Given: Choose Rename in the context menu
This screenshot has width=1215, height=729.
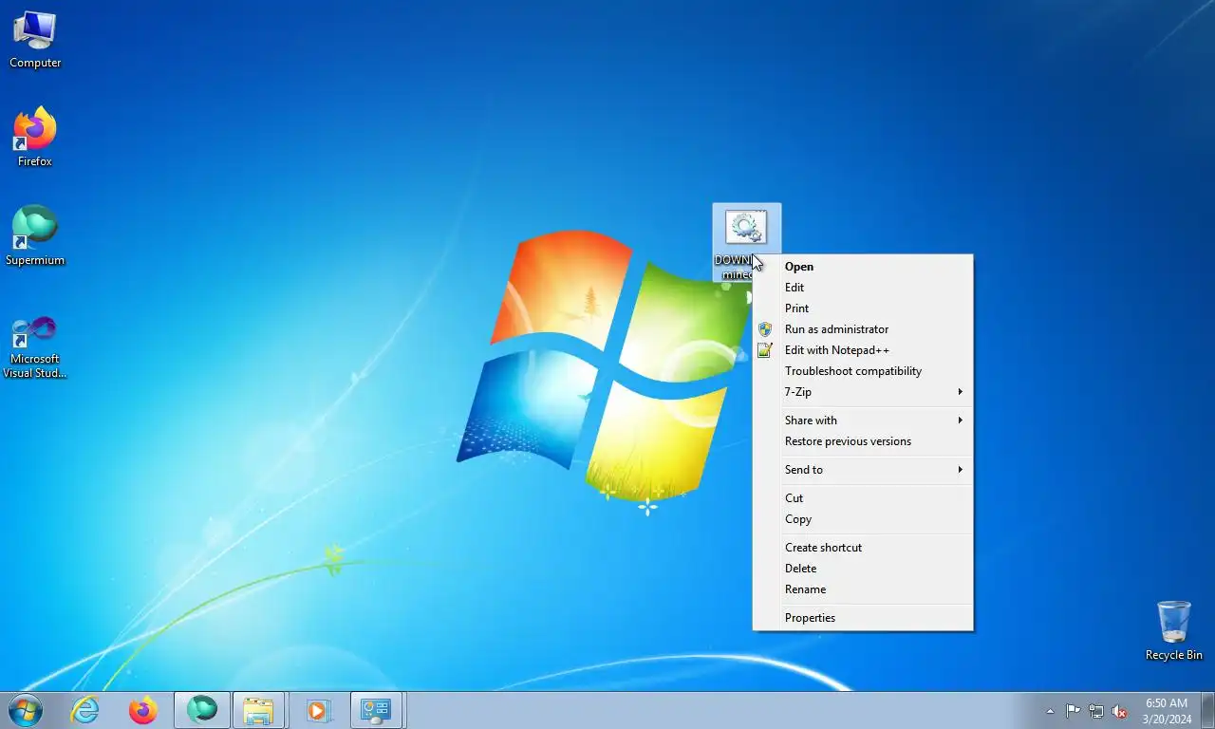Looking at the screenshot, I should [863, 589].
